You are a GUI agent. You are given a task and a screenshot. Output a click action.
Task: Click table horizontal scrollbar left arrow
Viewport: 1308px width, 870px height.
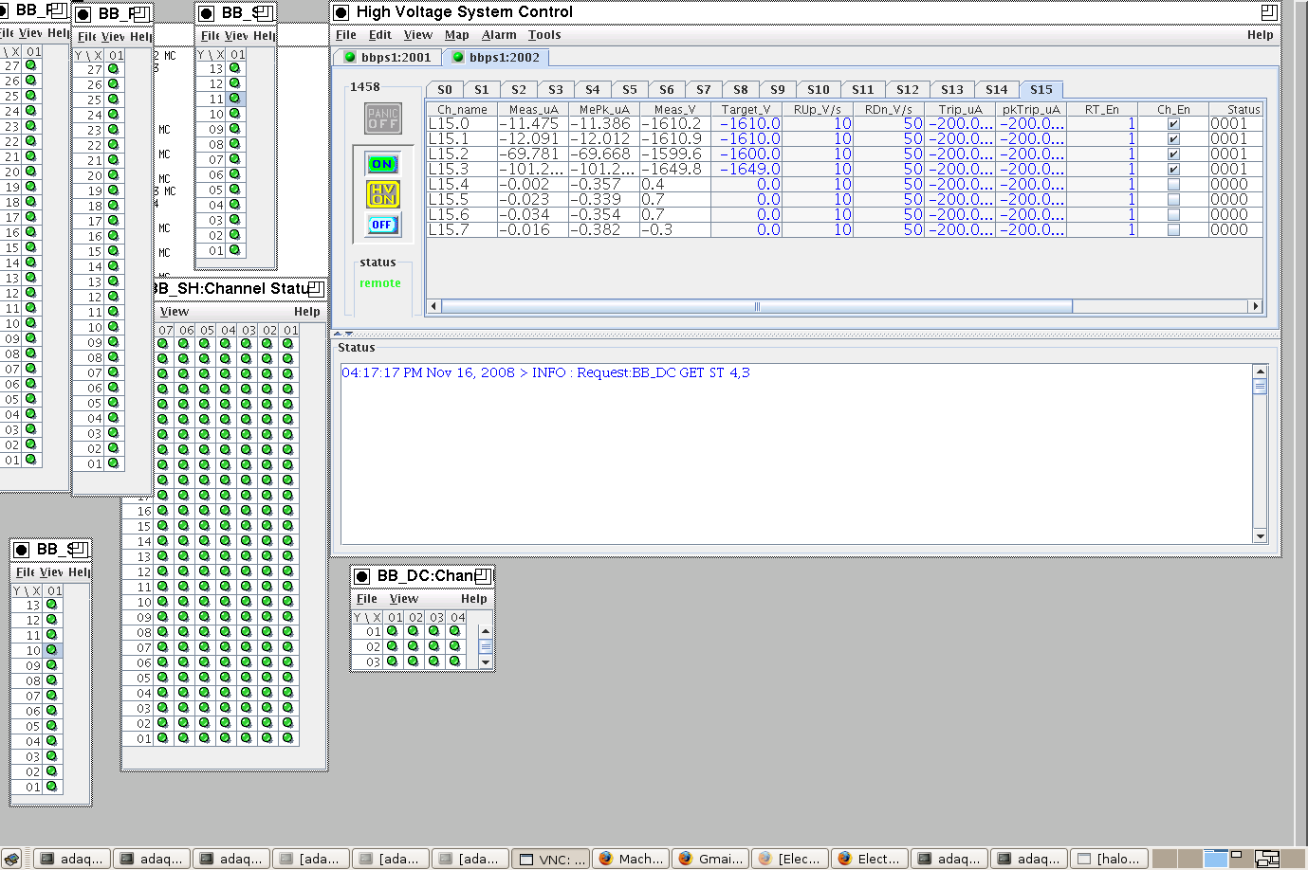[x=434, y=306]
